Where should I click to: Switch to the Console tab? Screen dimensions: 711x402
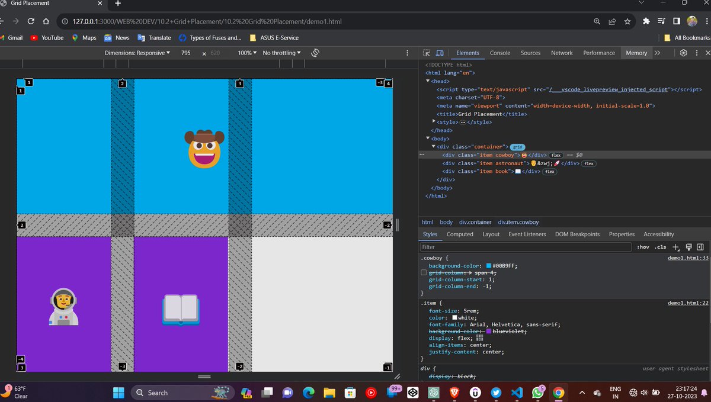coord(500,53)
